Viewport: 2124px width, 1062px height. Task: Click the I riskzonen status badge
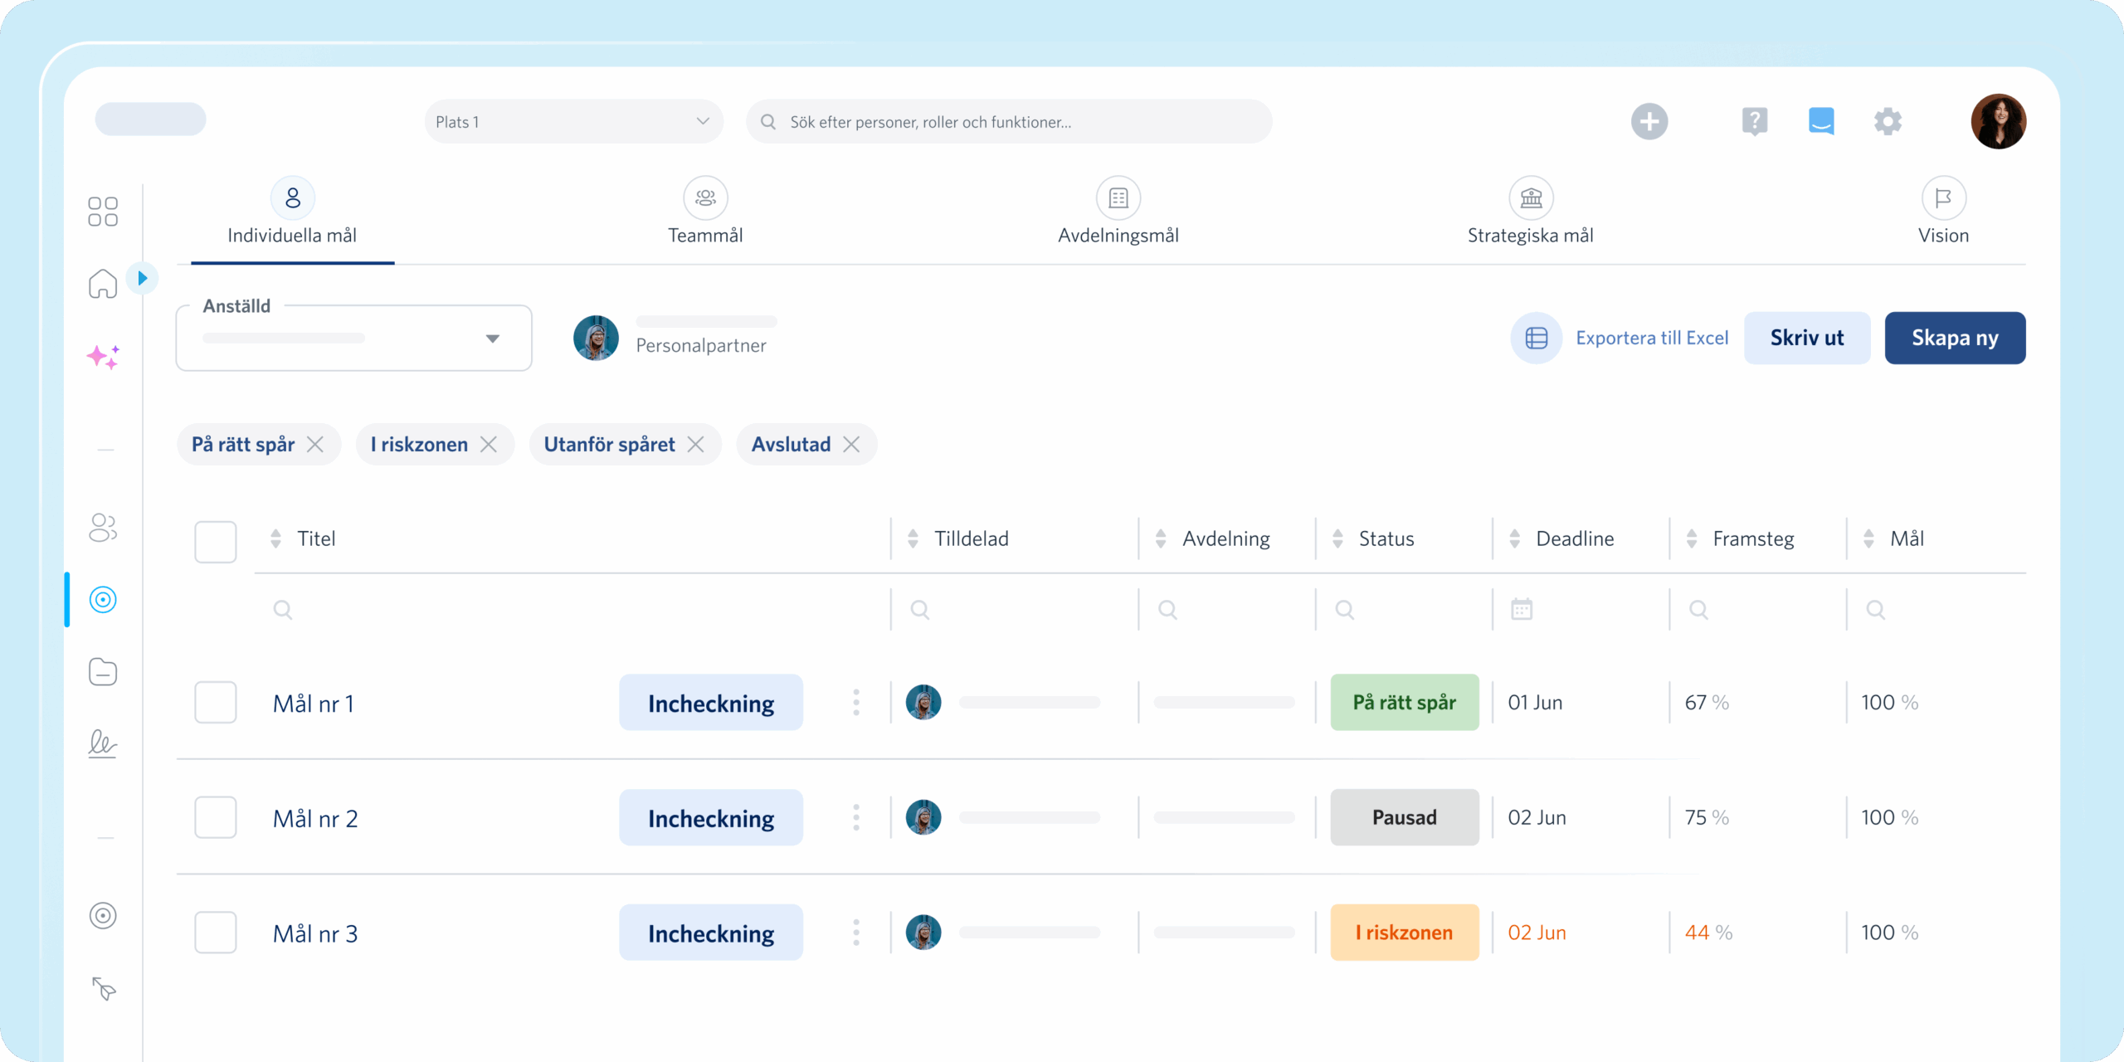tap(1405, 933)
